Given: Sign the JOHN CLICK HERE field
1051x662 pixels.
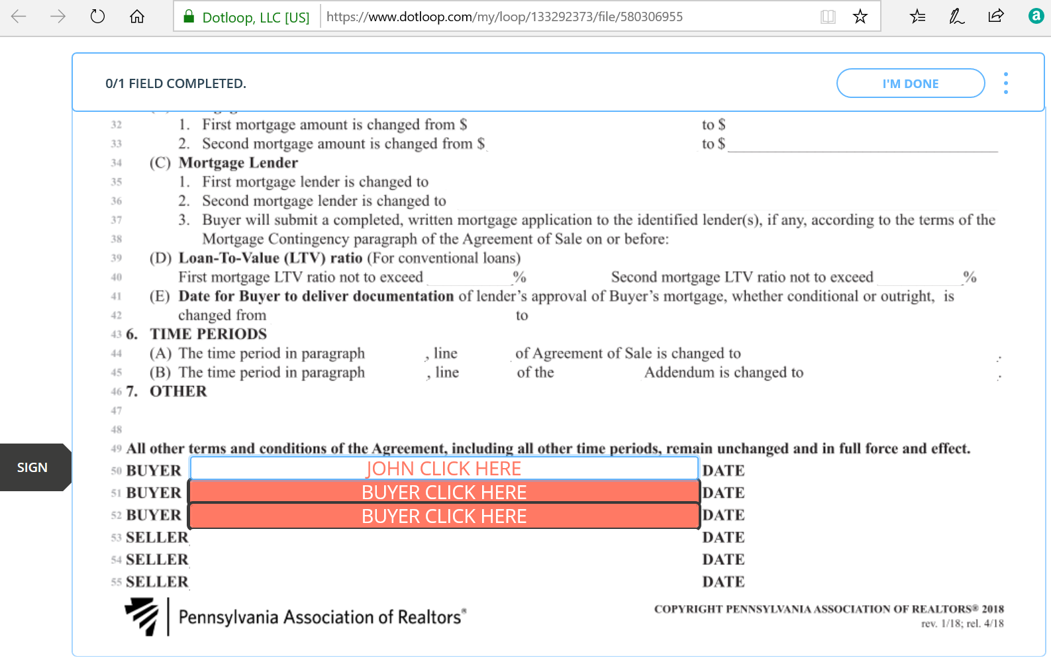Looking at the screenshot, I should (x=444, y=468).
